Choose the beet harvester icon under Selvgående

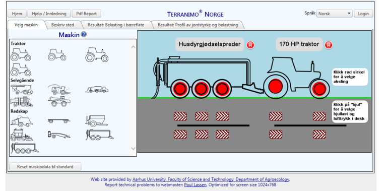tap(22, 101)
